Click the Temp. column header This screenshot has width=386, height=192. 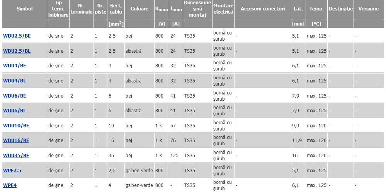point(316,9)
